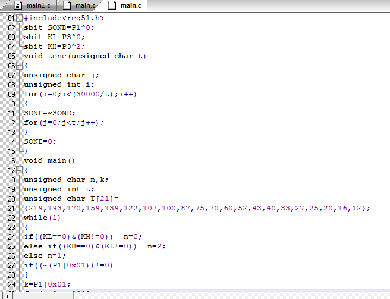Image resolution: width=390 pixels, height=299 pixels.
Task: Click the 'unsigned int i;' line
Action: pos(59,84)
